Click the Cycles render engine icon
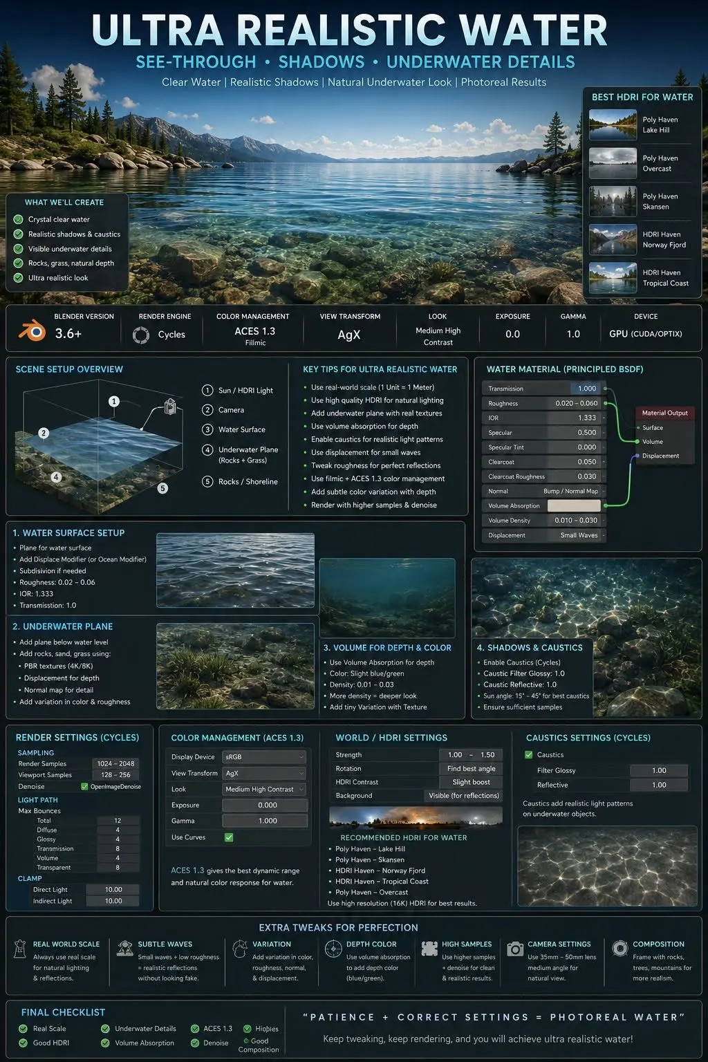The image size is (708, 1062). click(141, 335)
